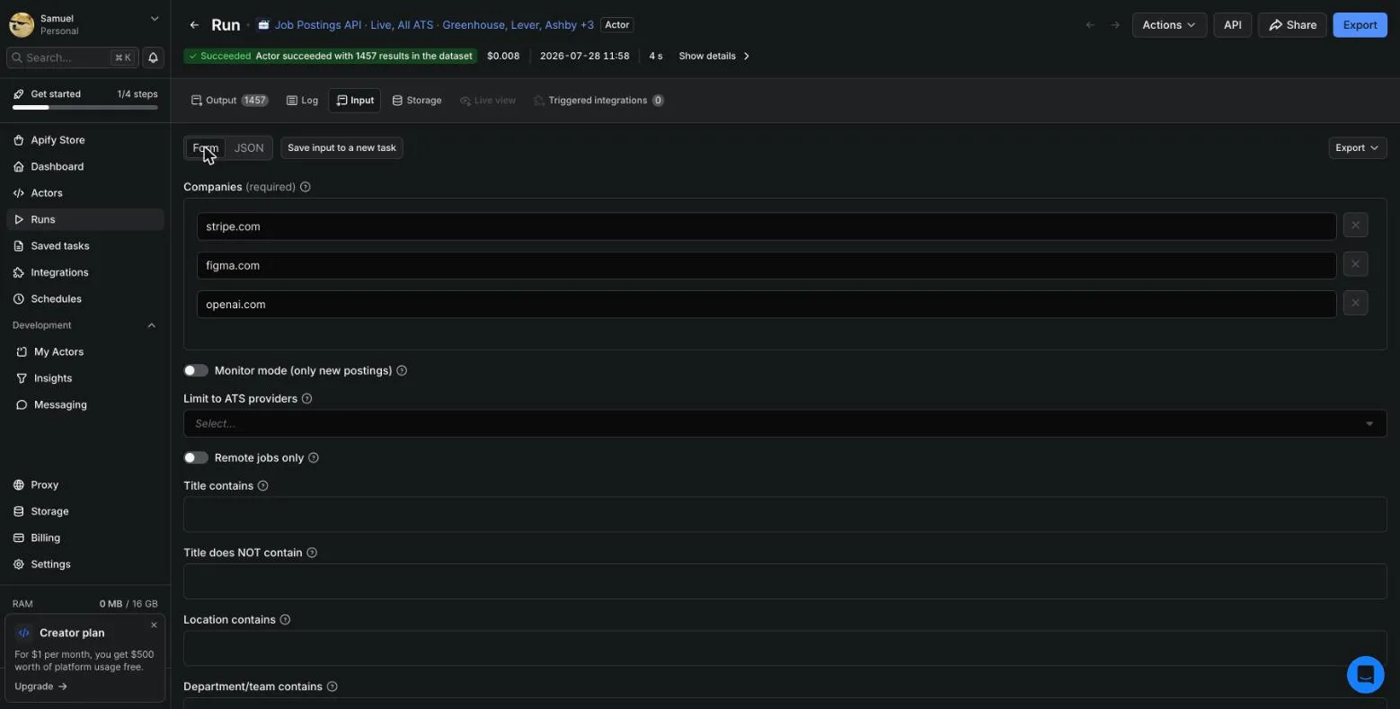Show help for Monitor mode

402,370
